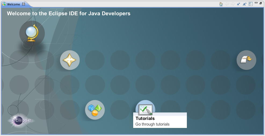Click the Welcome tab's Eclipse icon

point(4,4)
